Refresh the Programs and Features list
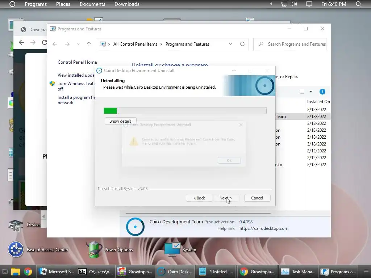Screen dimensions: 371x278 click(x=242, y=44)
